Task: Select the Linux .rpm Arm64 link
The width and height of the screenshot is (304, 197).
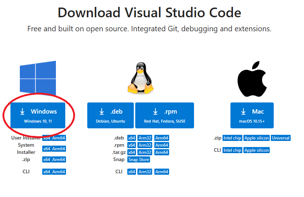Action: (x=162, y=145)
